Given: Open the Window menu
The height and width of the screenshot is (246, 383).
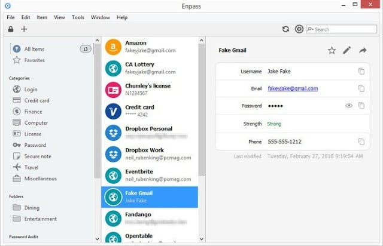Looking at the screenshot, I should click(101, 17).
